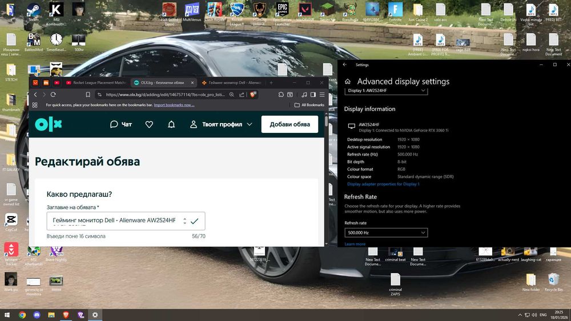Open the first pinned mail tab
The width and height of the screenshot is (571, 321).
click(35, 83)
